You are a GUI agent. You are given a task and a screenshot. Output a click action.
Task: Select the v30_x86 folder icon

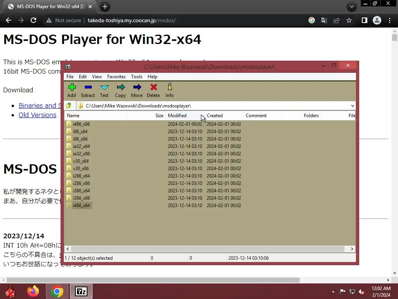pyautogui.click(x=69, y=168)
